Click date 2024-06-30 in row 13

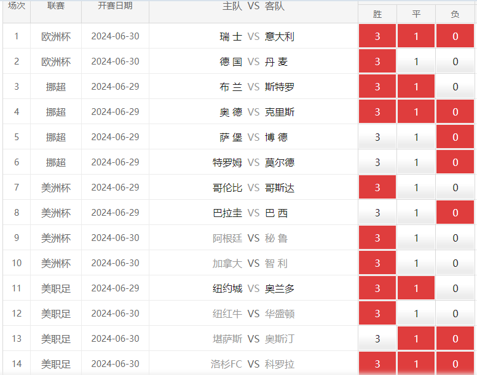point(115,339)
